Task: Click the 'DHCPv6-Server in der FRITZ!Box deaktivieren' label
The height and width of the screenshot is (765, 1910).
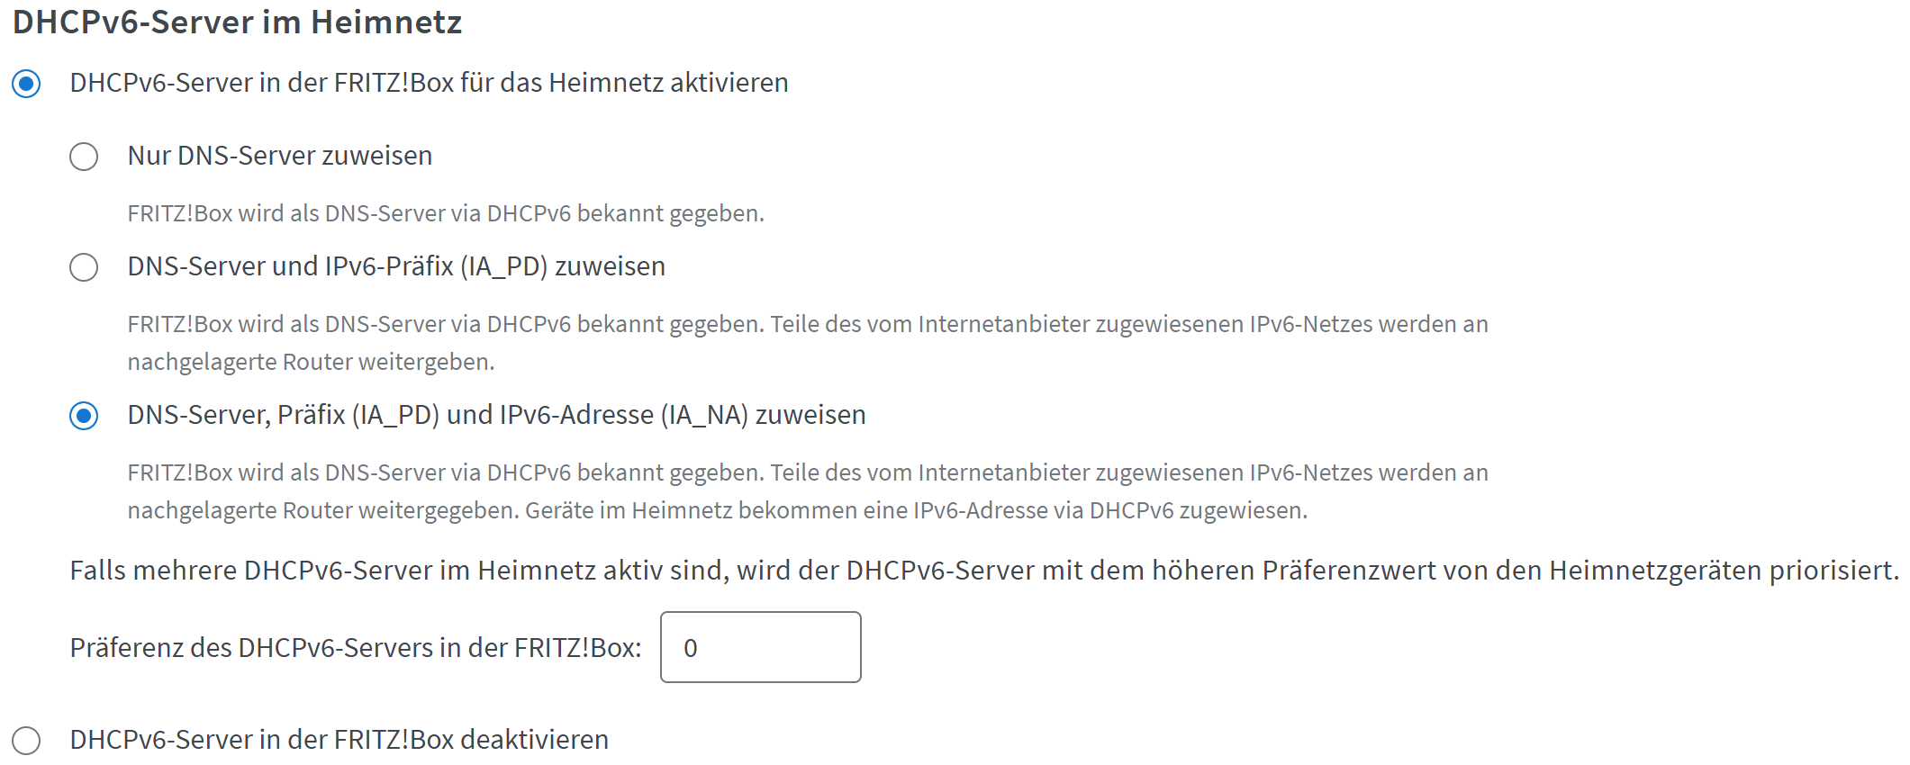Action: [339, 740]
